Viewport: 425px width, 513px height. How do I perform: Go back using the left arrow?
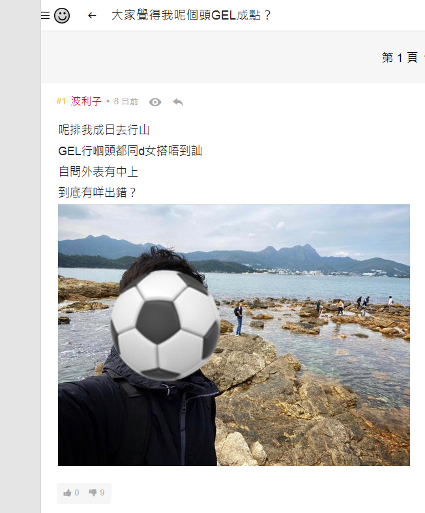click(x=93, y=16)
